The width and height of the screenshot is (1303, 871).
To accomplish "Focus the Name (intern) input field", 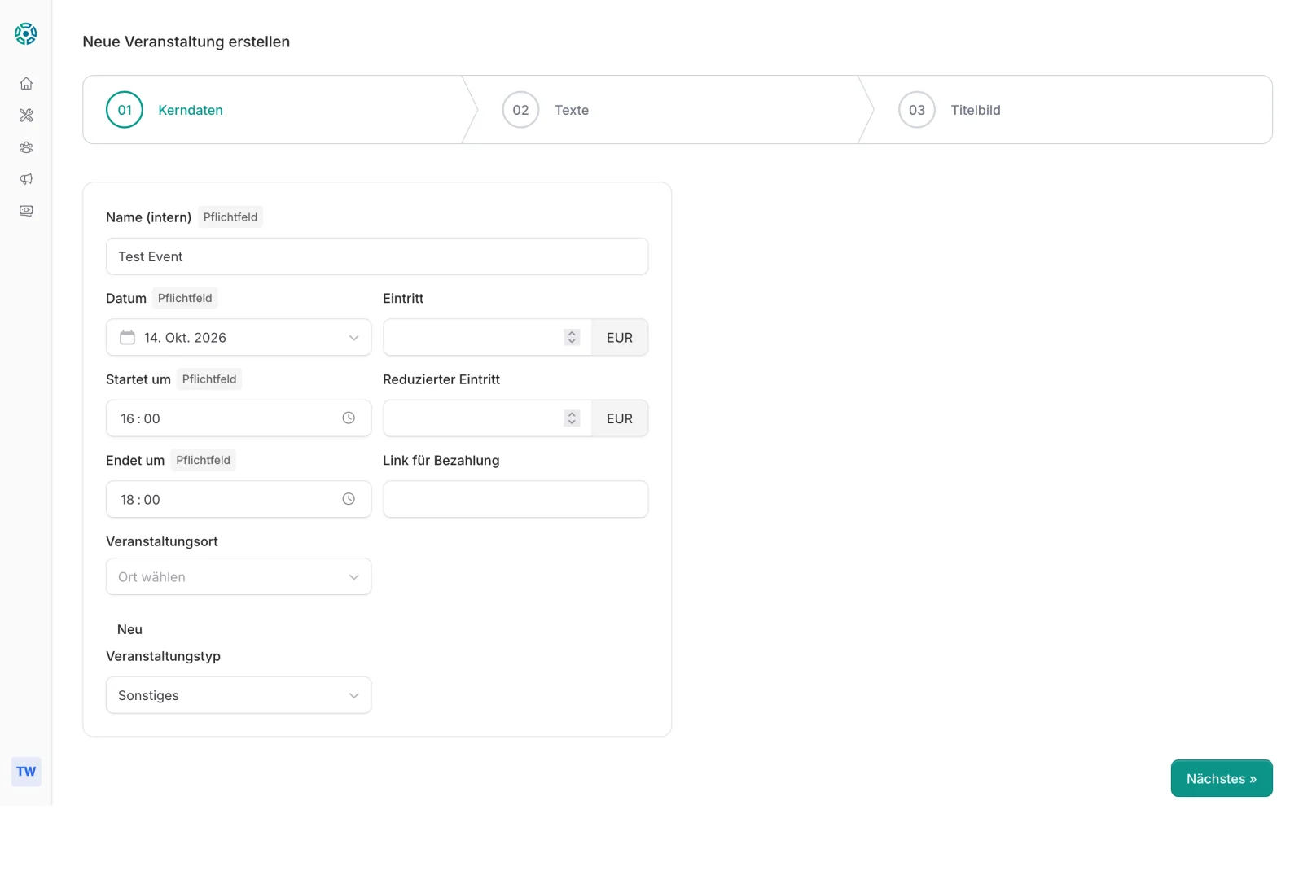I will [377, 256].
